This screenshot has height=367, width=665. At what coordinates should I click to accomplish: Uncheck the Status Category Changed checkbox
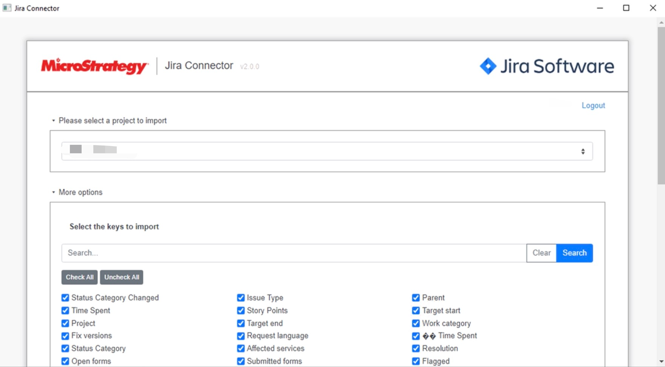(65, 298)
